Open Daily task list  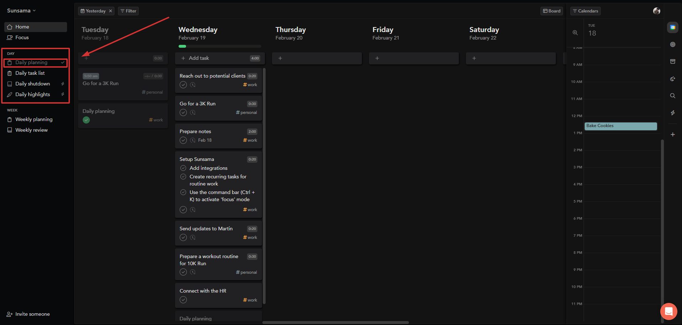[x=36, y=73]
